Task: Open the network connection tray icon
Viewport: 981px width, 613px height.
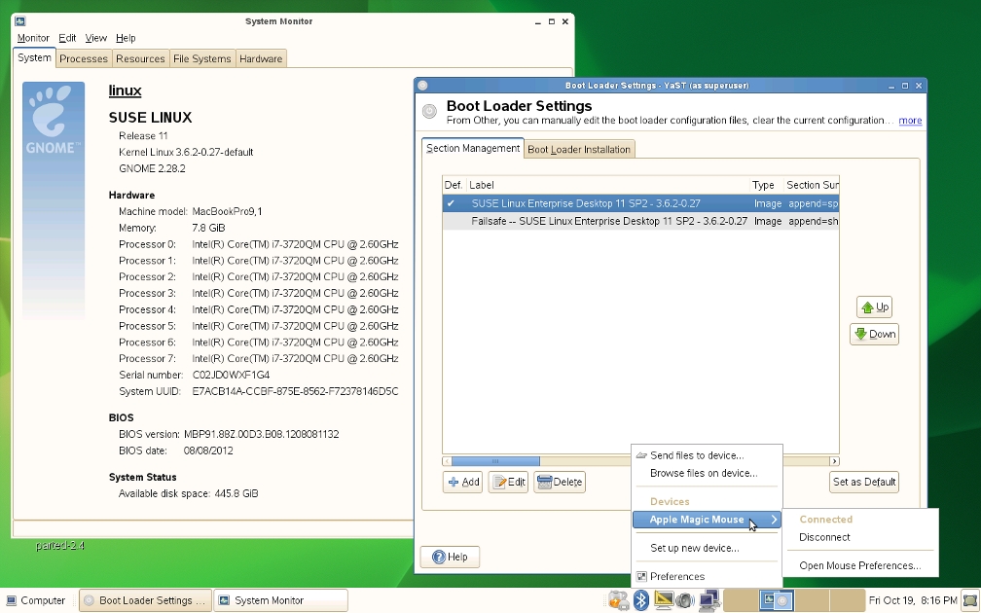Action: 708,600
